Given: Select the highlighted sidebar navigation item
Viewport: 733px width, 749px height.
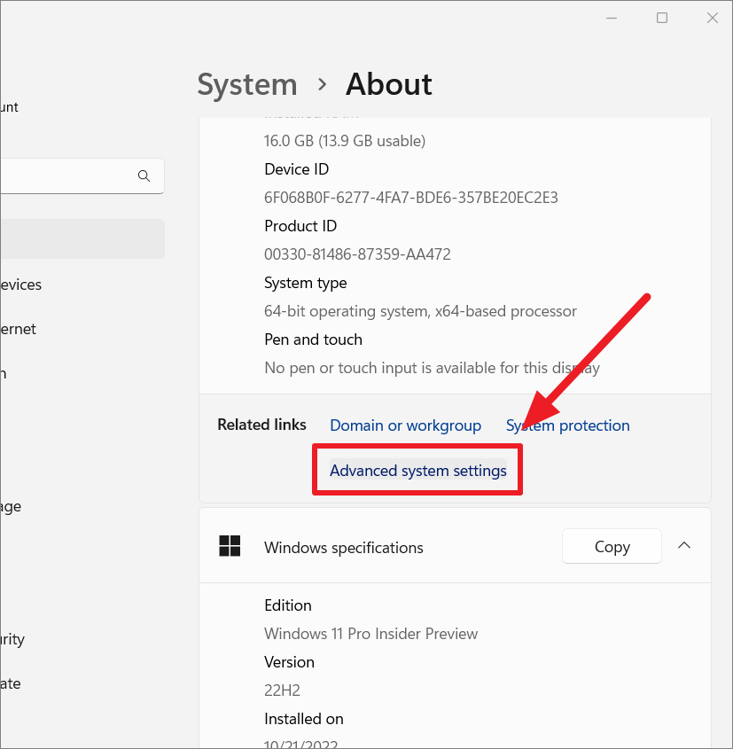Looking at the screenshot, I should tap(82, 238).
